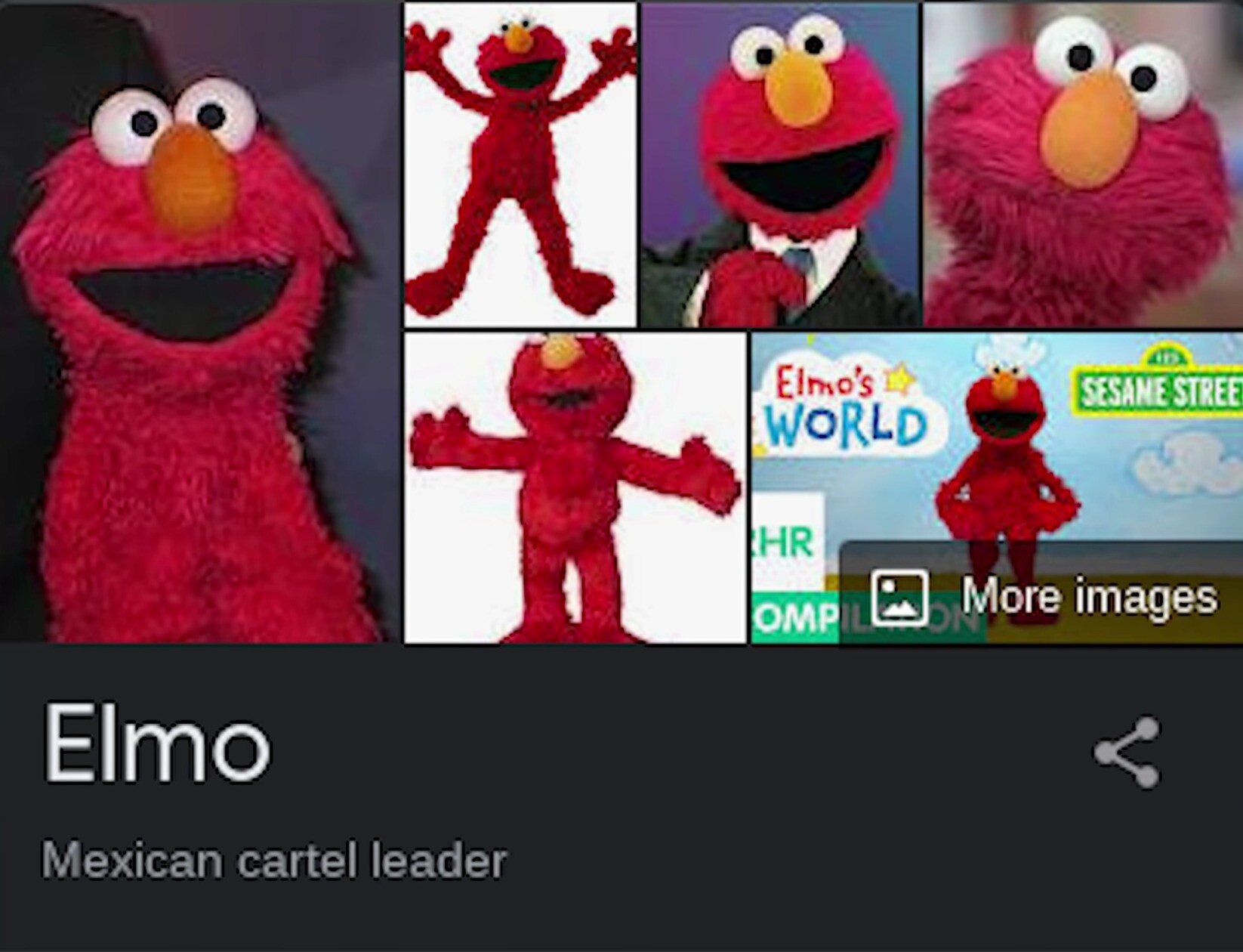Click the eyes of the suited Elmo
The height and width of the screenshot is (952, 1243).
point(788,48)
